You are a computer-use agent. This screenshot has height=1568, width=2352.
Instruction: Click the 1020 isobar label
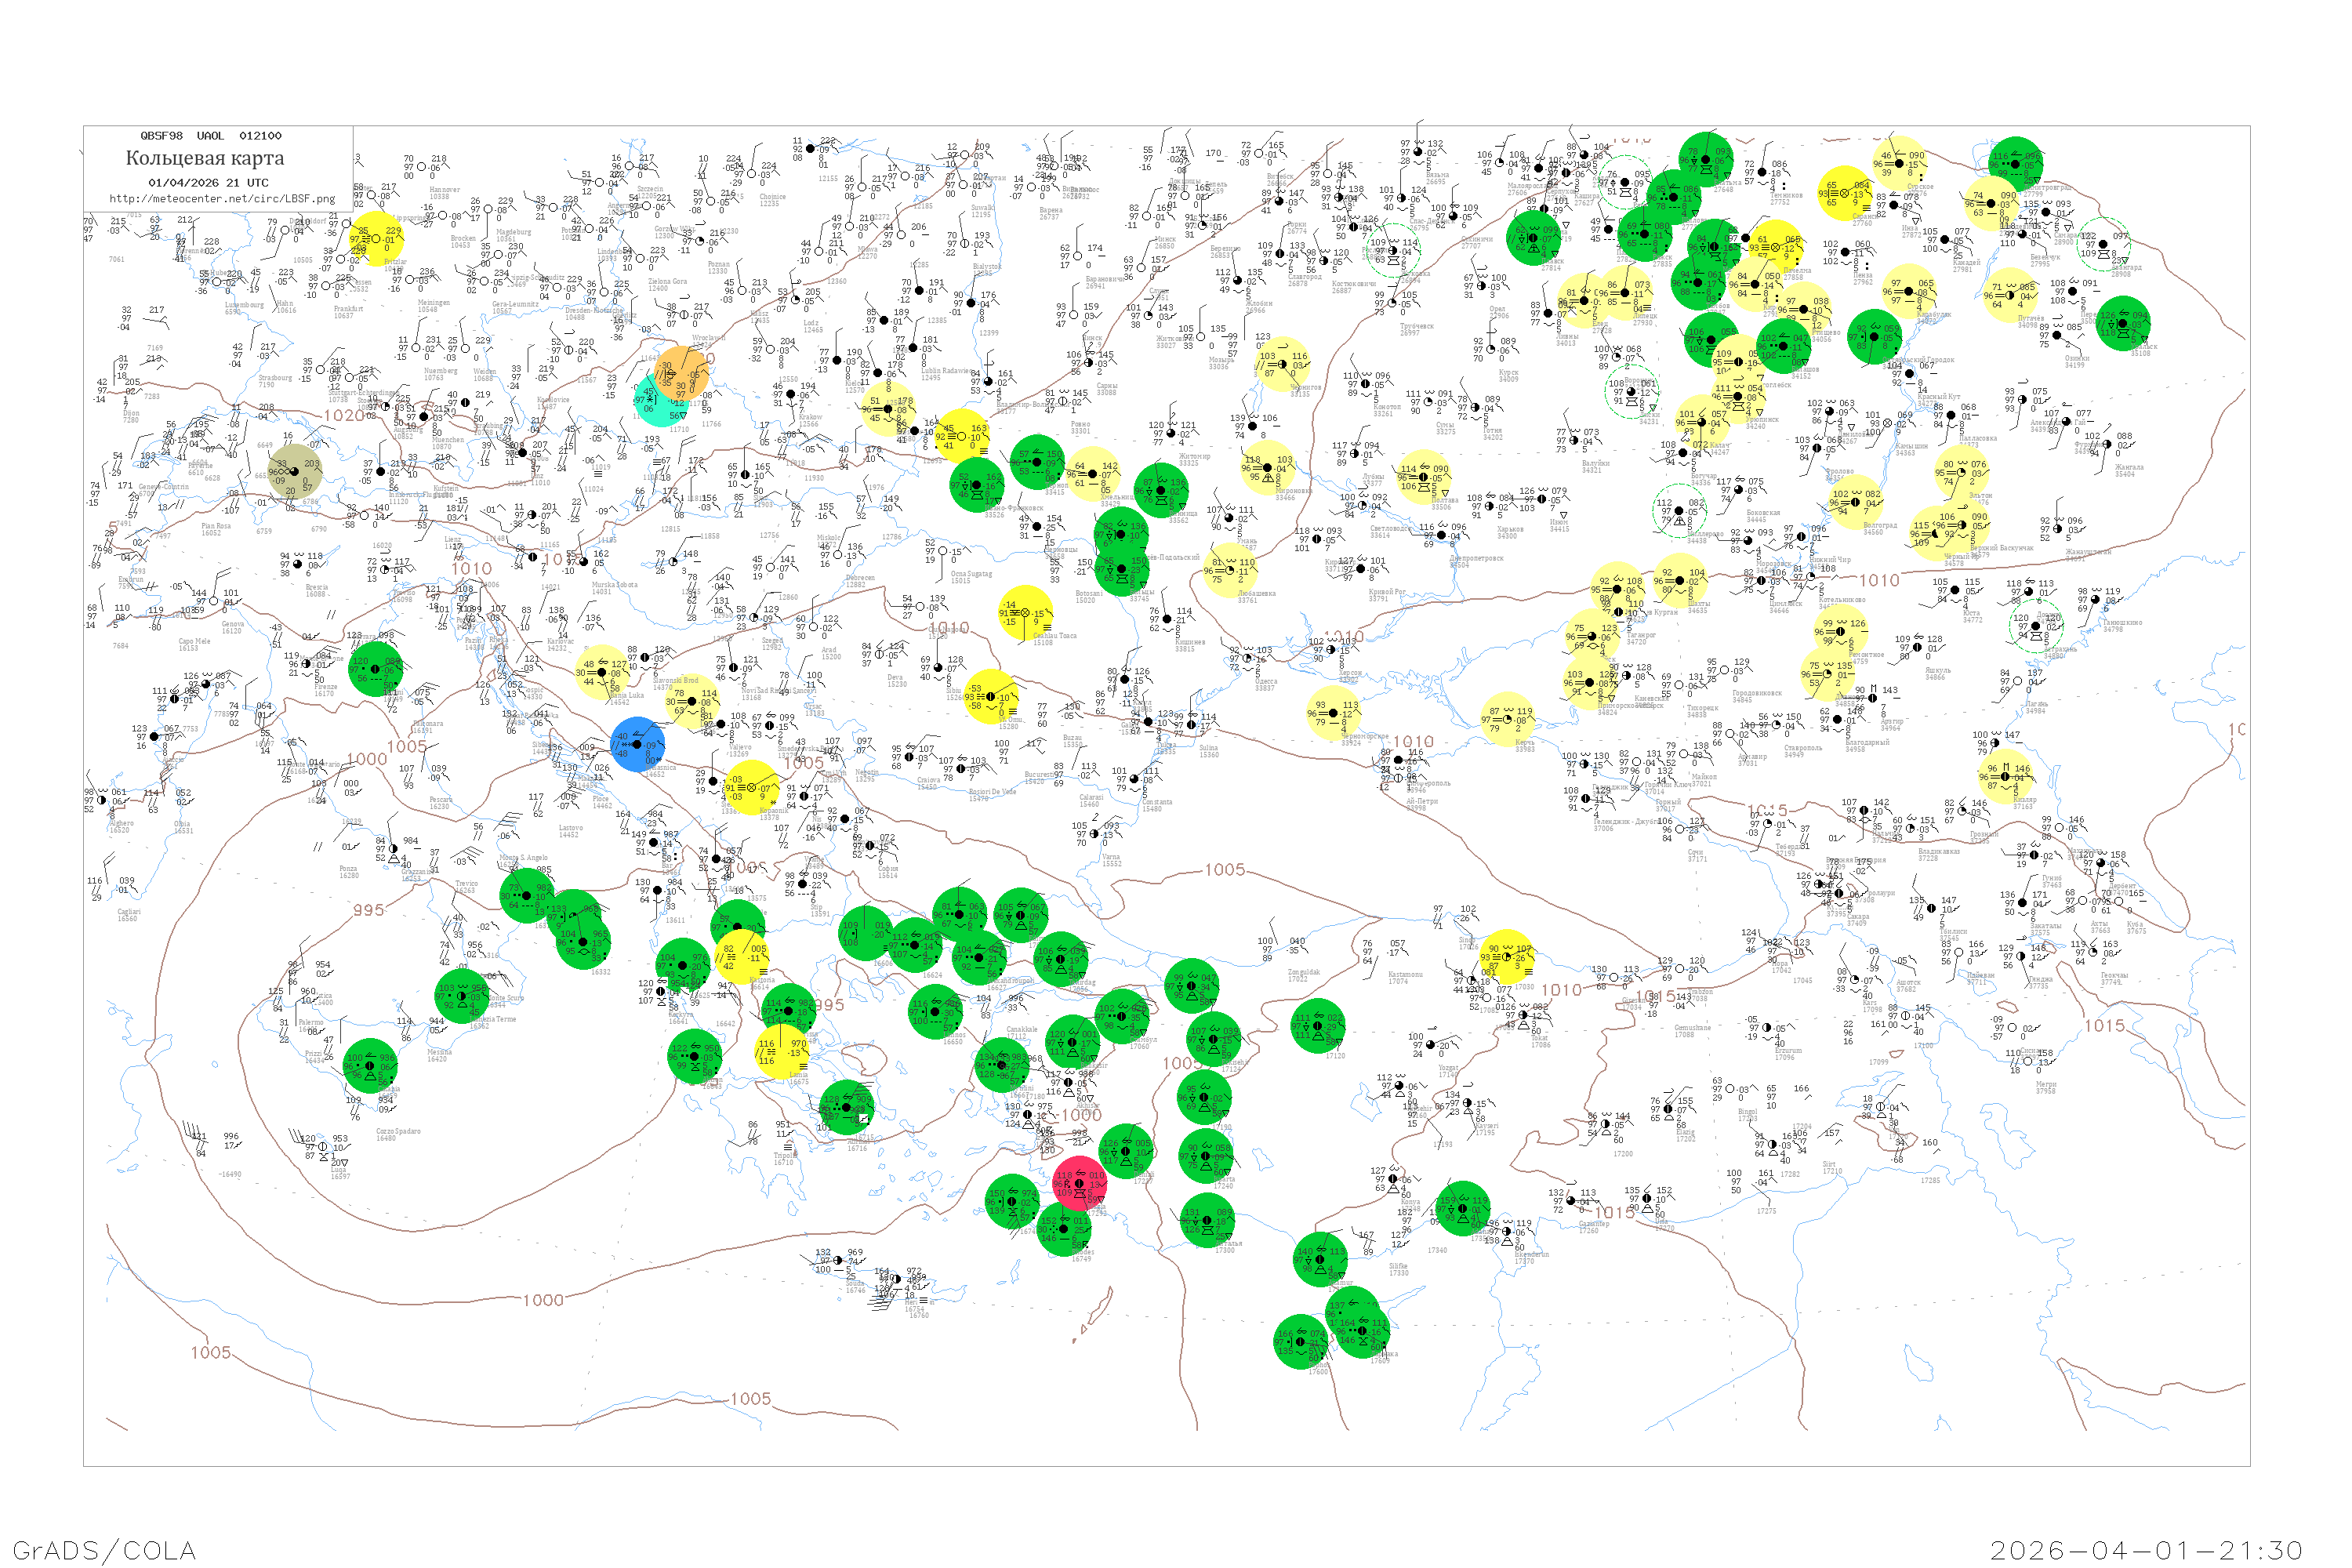tap(344, 415)
